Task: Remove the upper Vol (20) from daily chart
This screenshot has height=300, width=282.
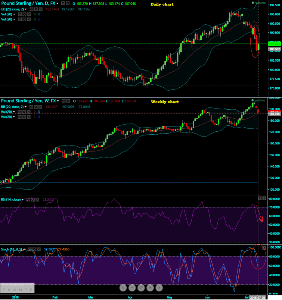Action: point(29,14)
